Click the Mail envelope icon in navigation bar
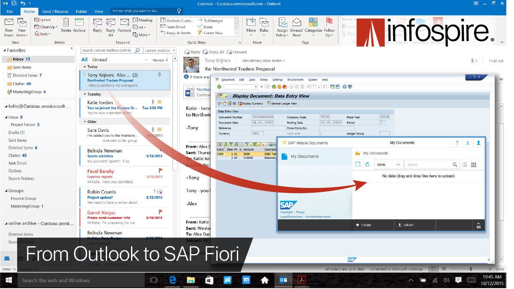This screenshot has width=514, height=289. click(7, 258)
